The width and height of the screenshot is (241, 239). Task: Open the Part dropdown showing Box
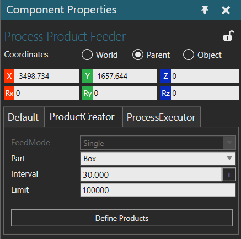(158, 159)
